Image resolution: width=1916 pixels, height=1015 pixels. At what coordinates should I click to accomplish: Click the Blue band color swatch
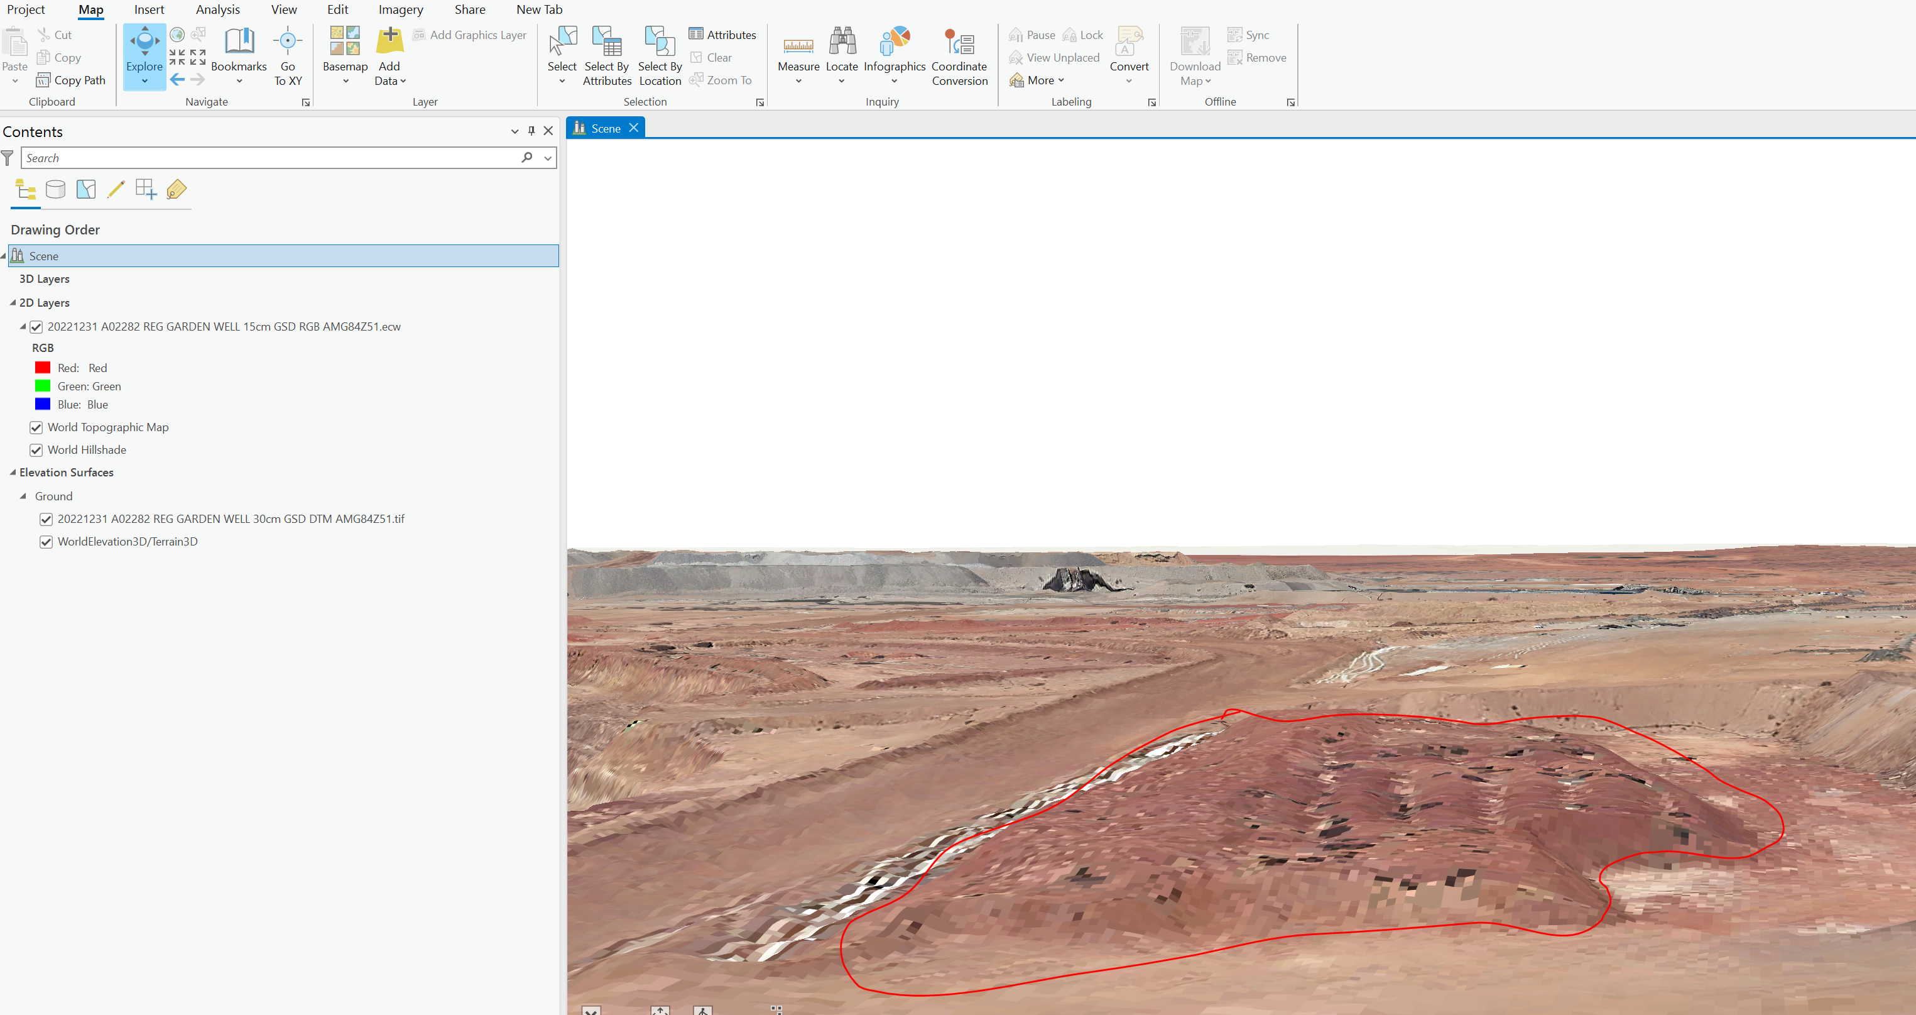[x=42, y=405]
